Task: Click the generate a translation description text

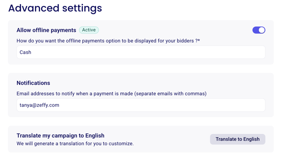Action: [75, 143]
